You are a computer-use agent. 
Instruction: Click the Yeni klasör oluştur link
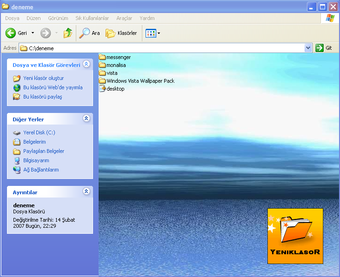tap(43, 78)
